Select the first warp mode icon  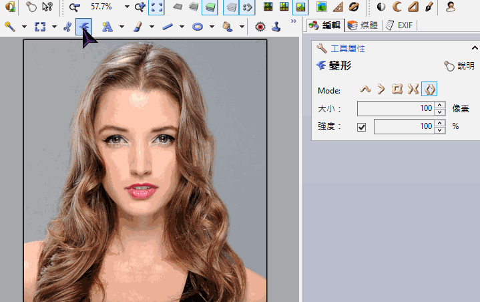click(365, 89)
